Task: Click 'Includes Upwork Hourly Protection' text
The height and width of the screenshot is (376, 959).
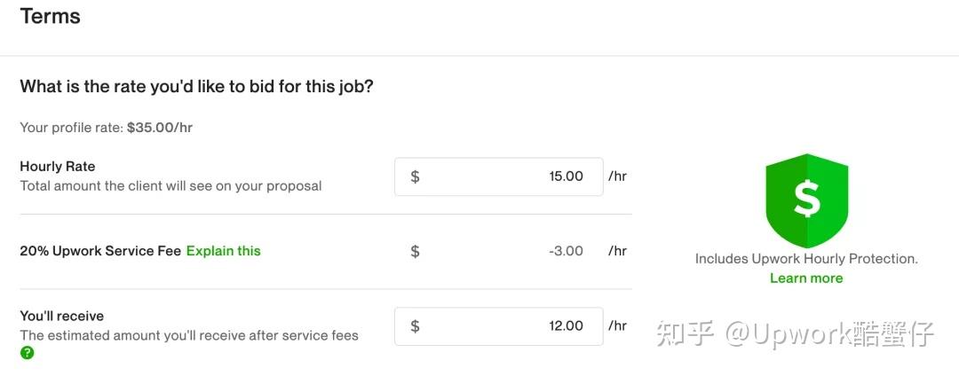Action: tap(806, 259)
